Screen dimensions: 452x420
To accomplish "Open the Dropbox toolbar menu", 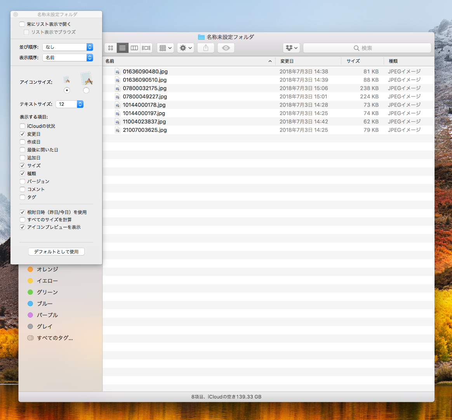I will pyautogui.click(x=291, y=48).
